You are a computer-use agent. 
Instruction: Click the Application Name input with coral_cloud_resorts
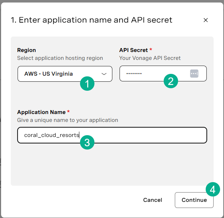(x=112, y=135)
